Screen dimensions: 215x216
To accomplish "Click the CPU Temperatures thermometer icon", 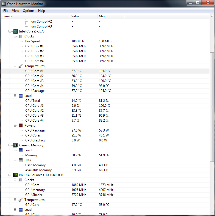I will 21,66.
